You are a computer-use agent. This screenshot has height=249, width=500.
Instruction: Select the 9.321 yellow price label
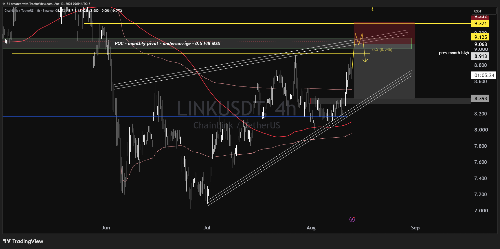[480, 23]
